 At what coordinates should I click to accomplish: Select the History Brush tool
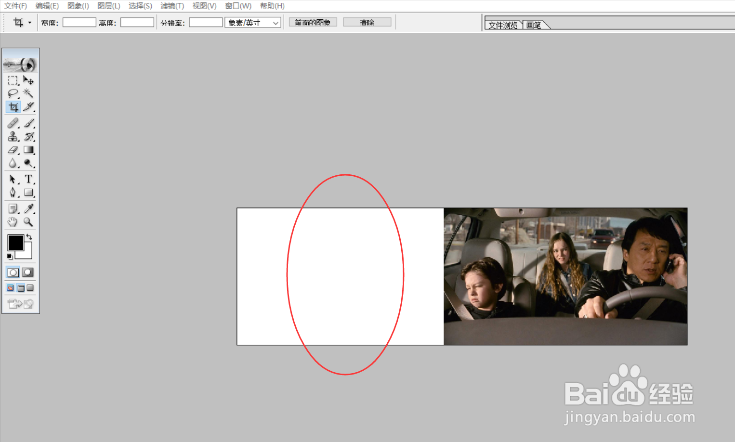point(28,137)
